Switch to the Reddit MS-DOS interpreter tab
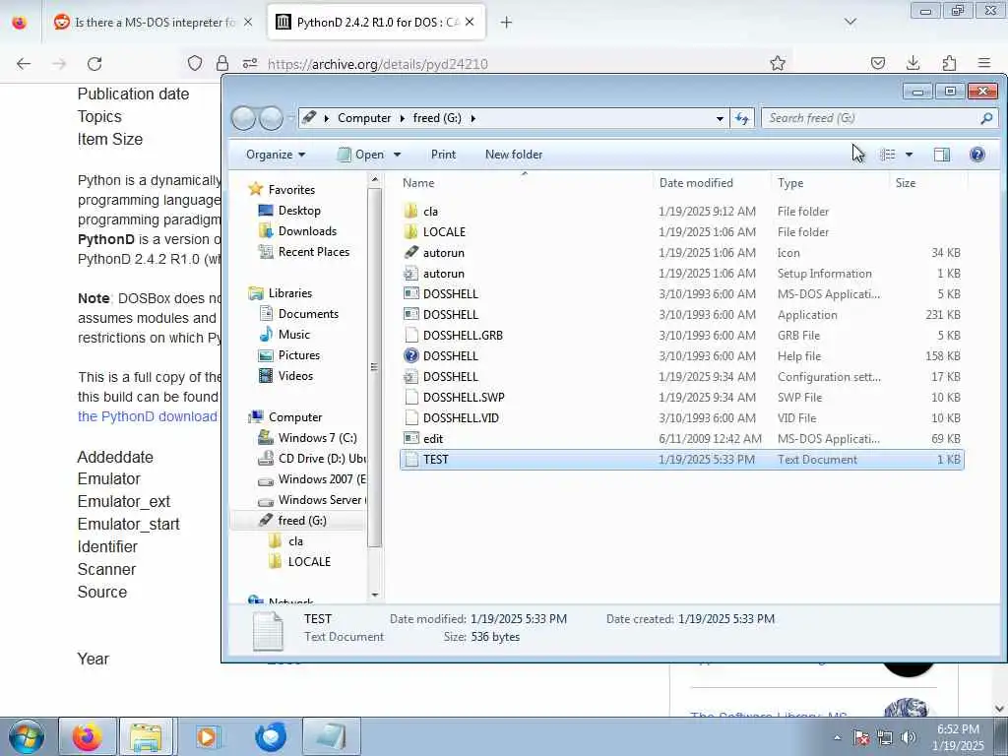This screenshot has width=1008, height=756. (x=153, y=22)
